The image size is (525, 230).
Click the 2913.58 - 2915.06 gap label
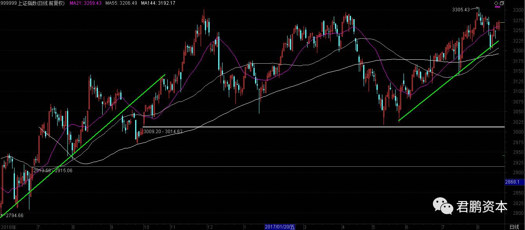click(53, 171)
